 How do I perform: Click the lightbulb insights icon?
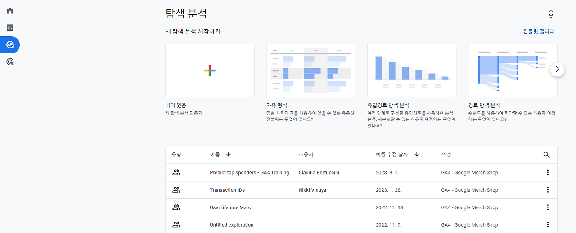click(551, 14)
